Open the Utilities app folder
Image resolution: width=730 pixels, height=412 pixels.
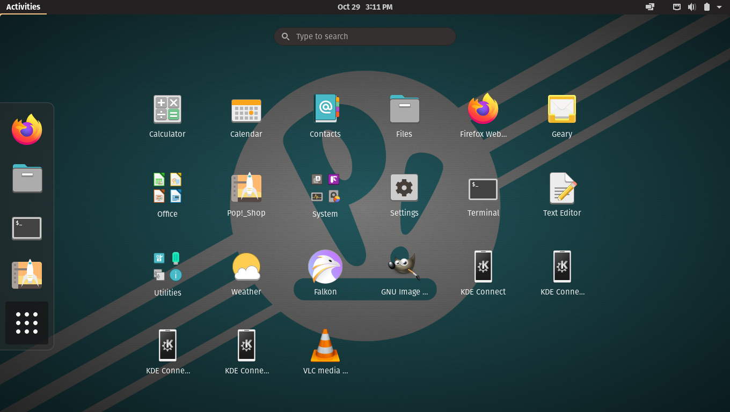167,267
